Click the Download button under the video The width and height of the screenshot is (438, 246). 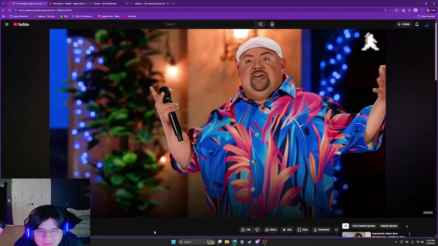point(321,230)
